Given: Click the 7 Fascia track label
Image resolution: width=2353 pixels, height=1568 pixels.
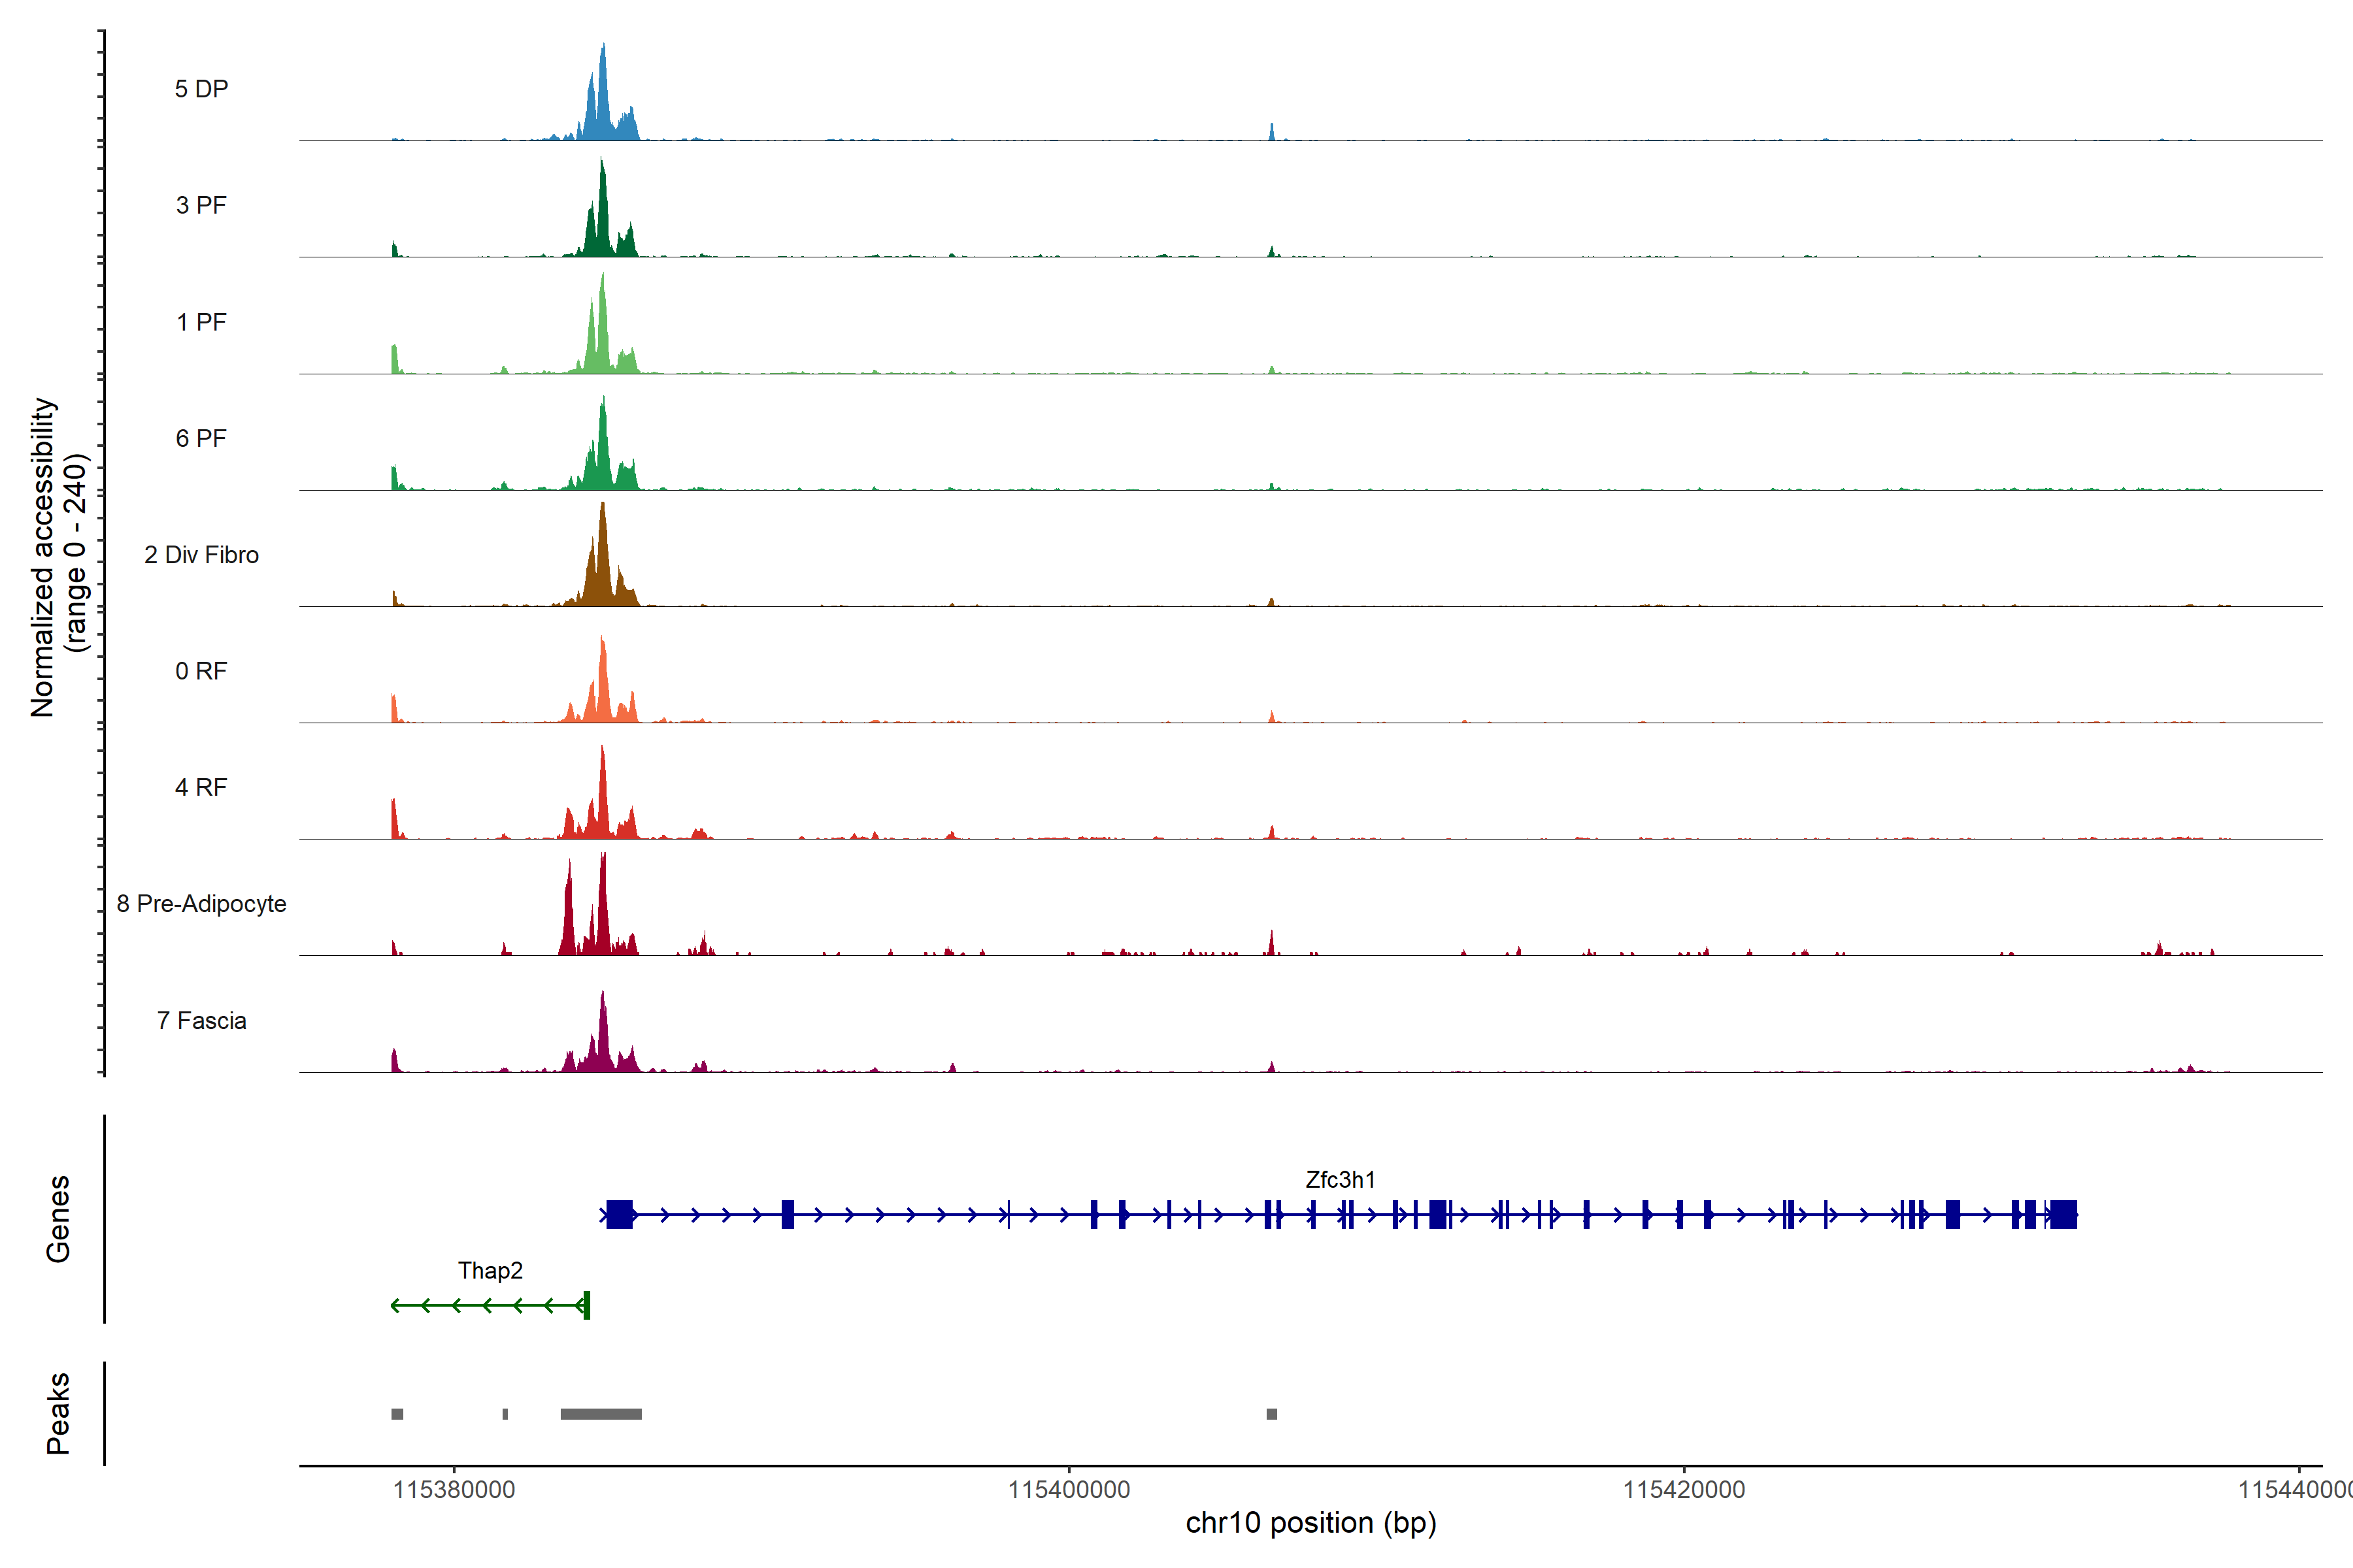Looking at the screenshot, I should click(201, 1020).
